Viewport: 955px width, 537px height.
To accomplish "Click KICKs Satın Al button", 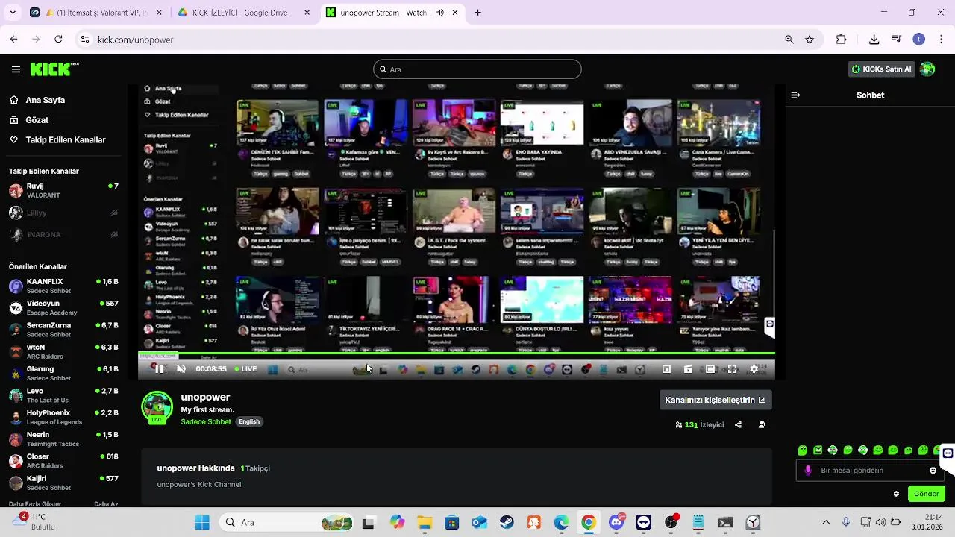I will (882, 69).
